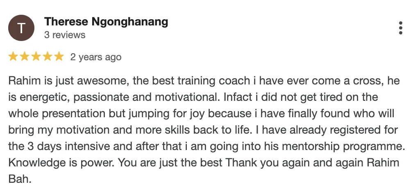Click the final word "Bah." in review
Image resolution: width=413 pixels, height=191 pixels.
(20, 179)
